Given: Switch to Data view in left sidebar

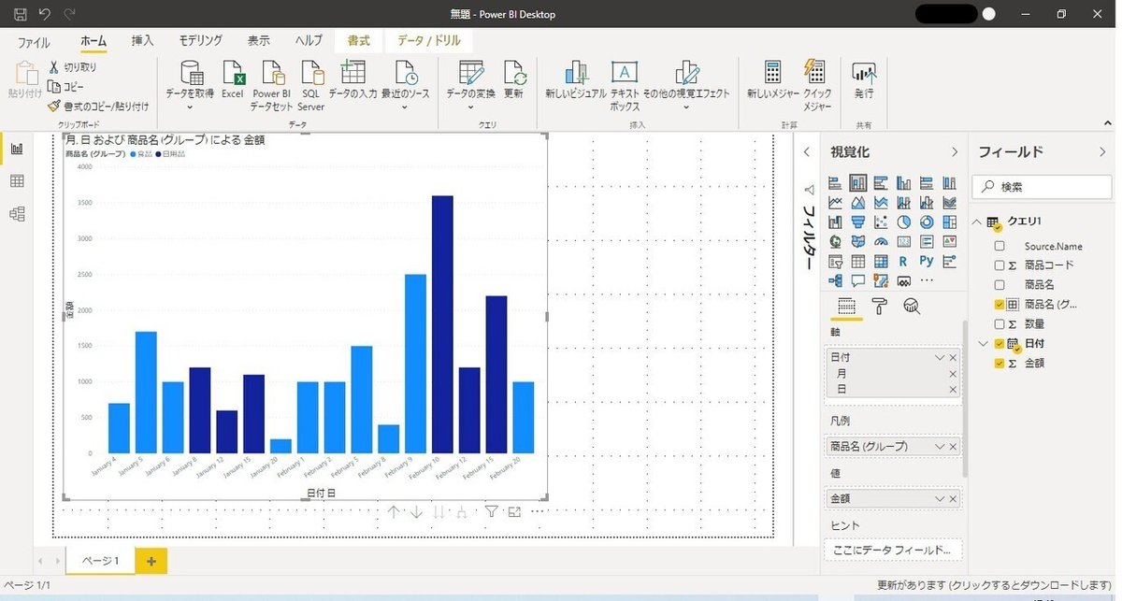Looking at the screenshot, I should (x=16, y=181).
